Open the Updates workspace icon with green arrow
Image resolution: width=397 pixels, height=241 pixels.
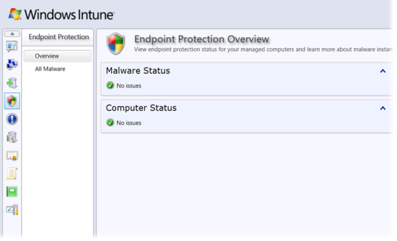point(12,83)
